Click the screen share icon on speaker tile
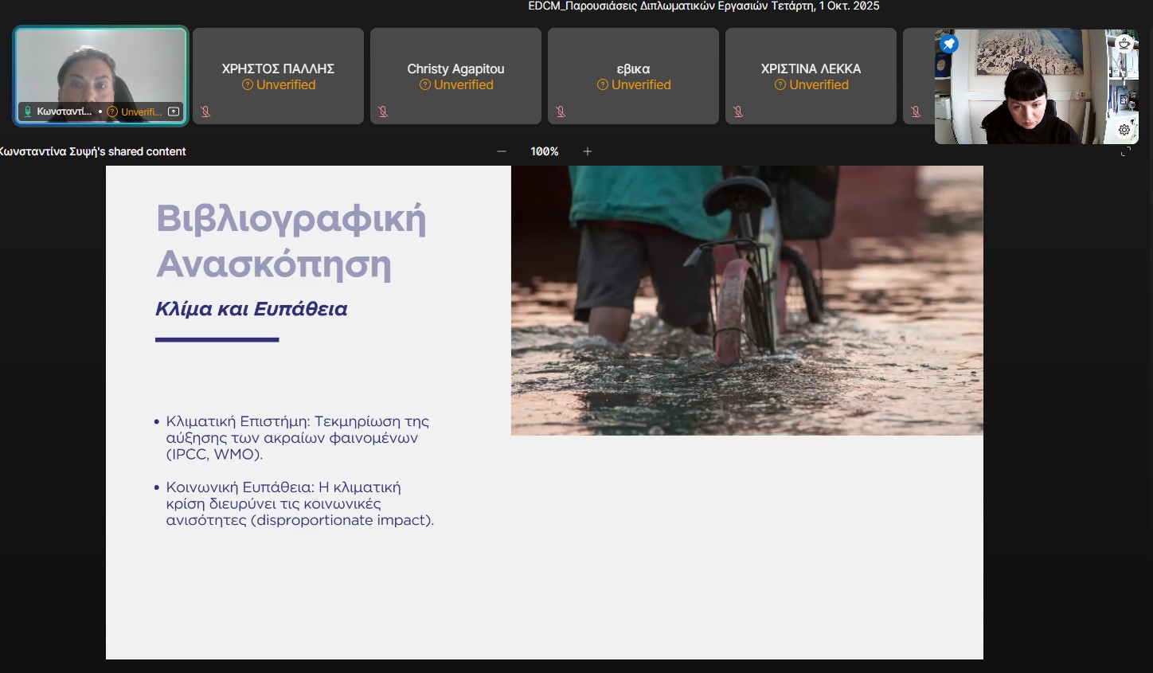 (x=174, y=112)
